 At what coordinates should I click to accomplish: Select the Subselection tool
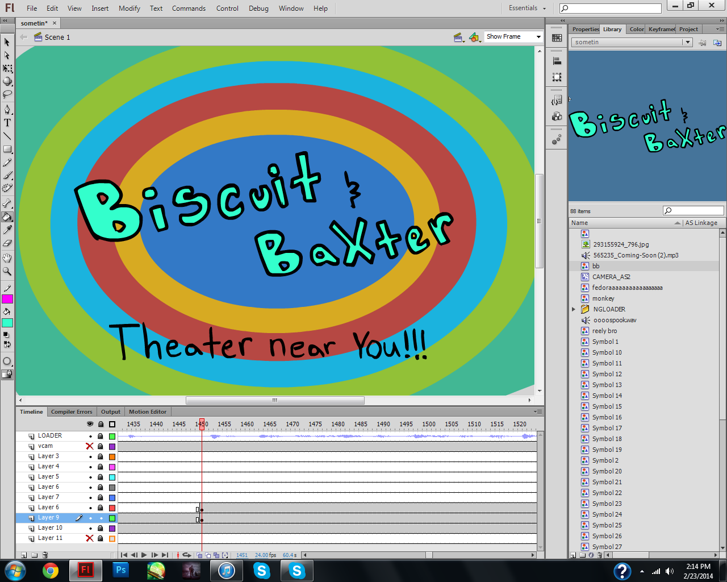pyautogui.click(x=7, y=55)
